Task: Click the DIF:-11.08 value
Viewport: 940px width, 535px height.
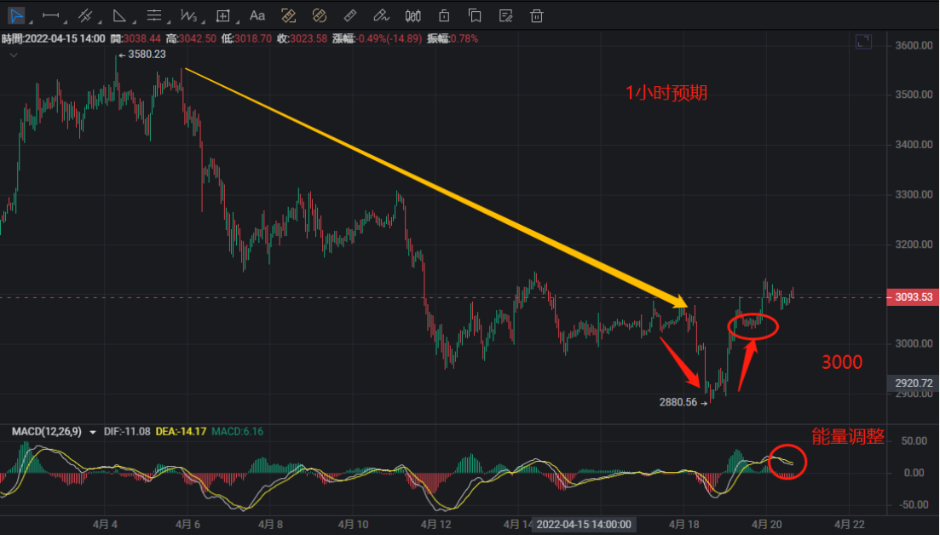Action: tap(127, 431)
